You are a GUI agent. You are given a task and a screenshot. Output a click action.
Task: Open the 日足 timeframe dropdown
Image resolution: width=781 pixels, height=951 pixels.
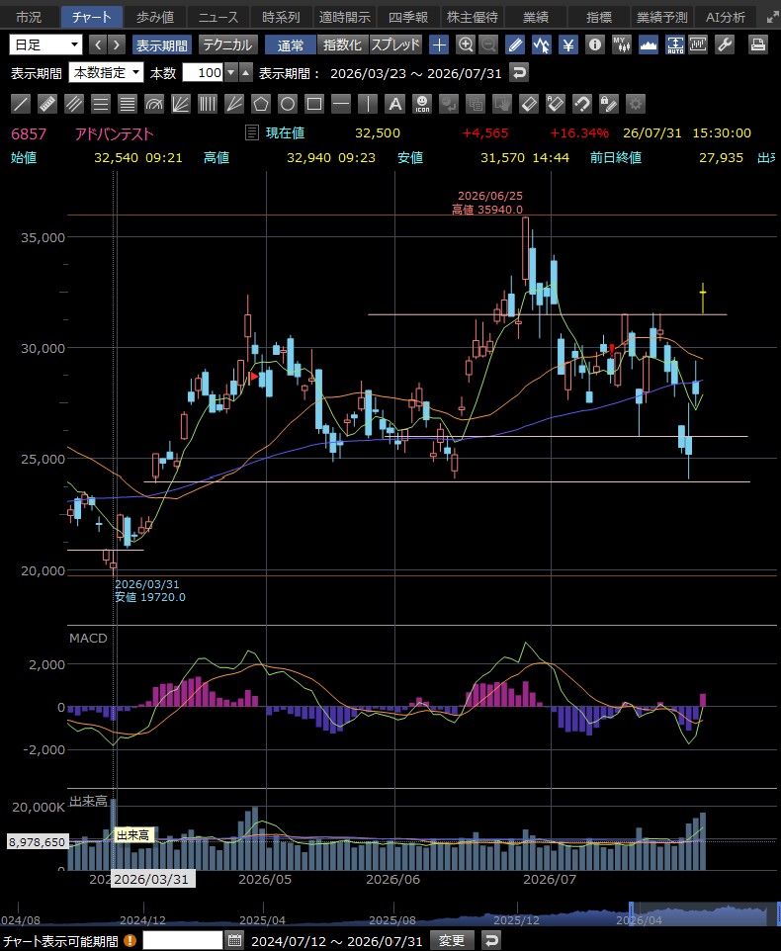[x=46, y=44]
